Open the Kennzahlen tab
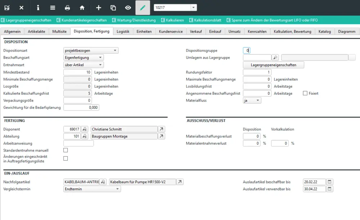 pyautogui.click(x=257, y=31)
